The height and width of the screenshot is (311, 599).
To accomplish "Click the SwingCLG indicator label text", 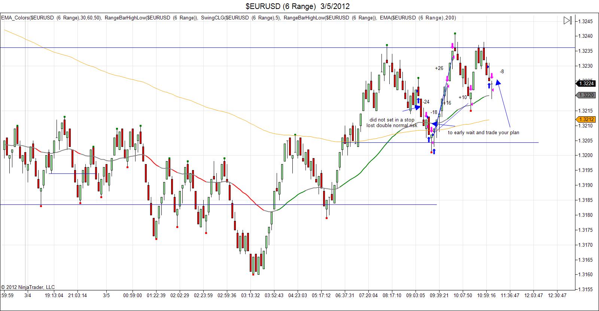I will [x=240, y=18].
